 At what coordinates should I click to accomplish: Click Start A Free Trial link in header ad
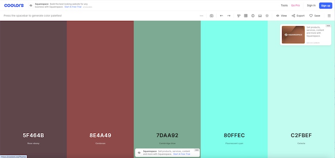(x=73, y=7)
